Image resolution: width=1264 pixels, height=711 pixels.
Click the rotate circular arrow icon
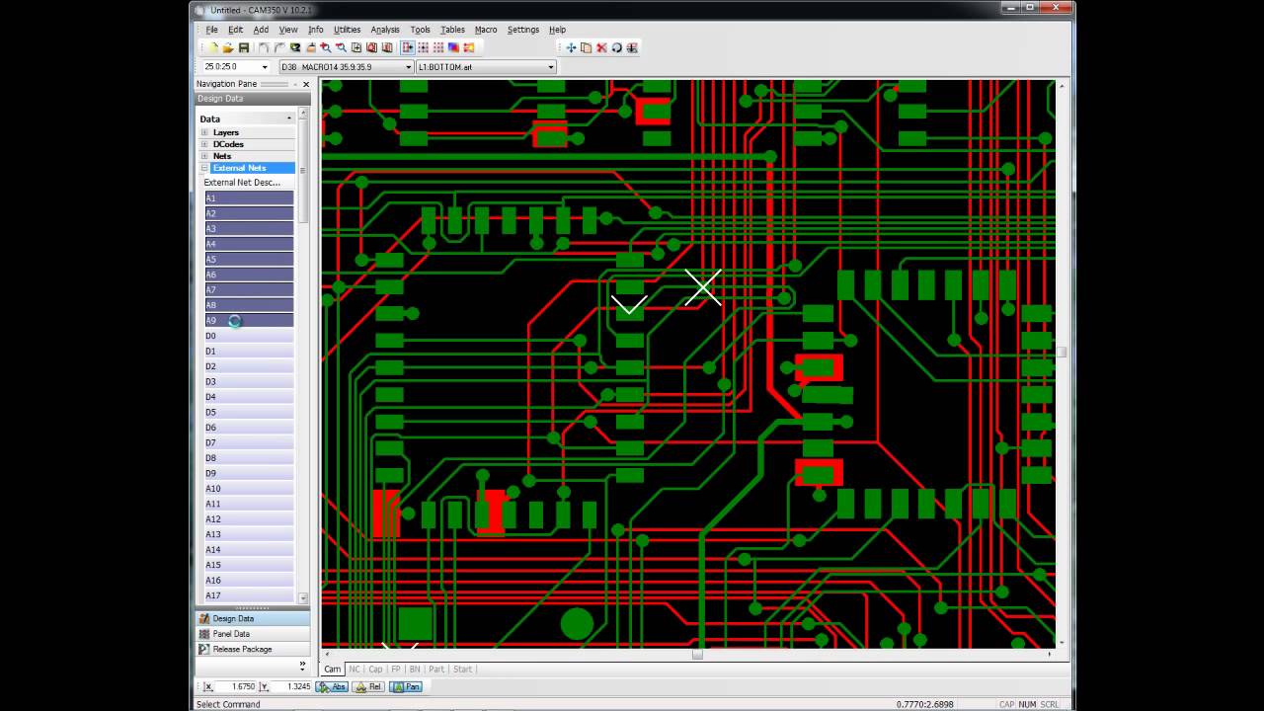click(x=616, y=47)
